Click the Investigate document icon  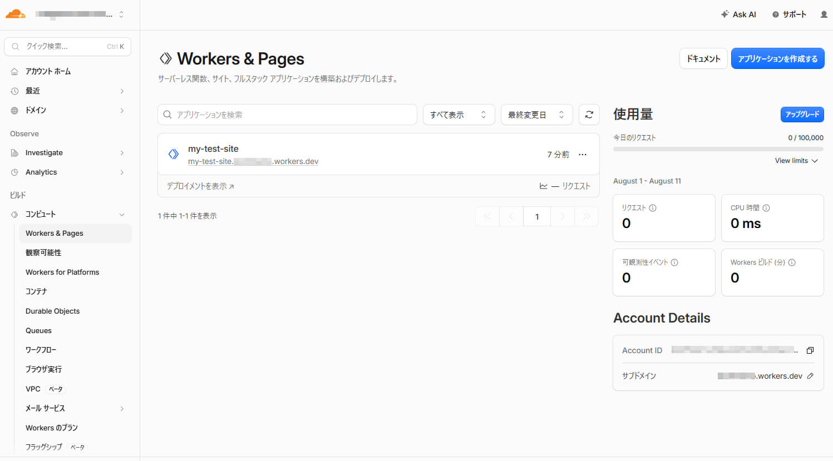tap(14, 153)
